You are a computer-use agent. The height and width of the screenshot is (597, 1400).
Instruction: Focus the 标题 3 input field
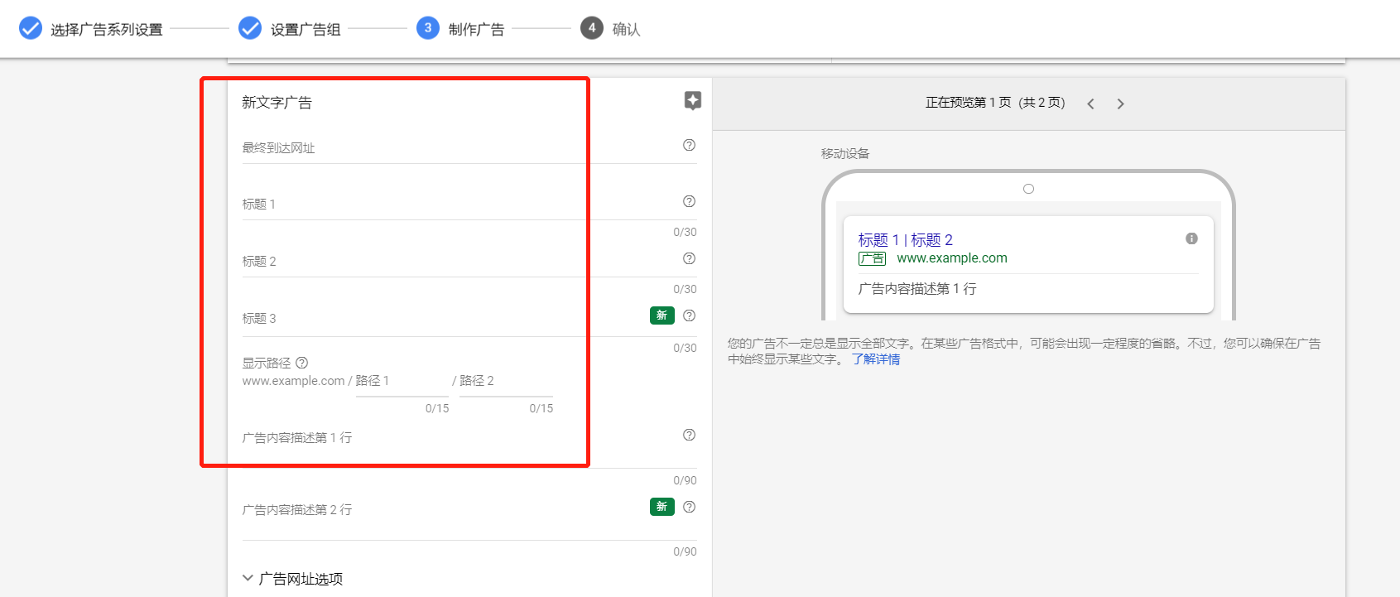point(469,318)
